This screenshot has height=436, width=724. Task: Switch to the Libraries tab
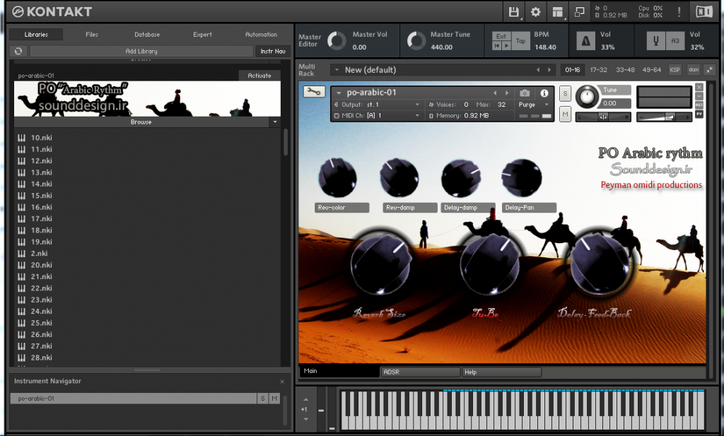36,35
